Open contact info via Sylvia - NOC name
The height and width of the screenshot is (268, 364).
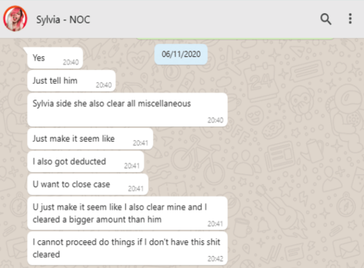pyautogui.click(x=63, y=20)
